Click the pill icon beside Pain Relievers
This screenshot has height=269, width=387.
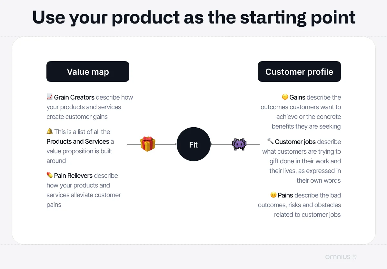tap(50, 175)
